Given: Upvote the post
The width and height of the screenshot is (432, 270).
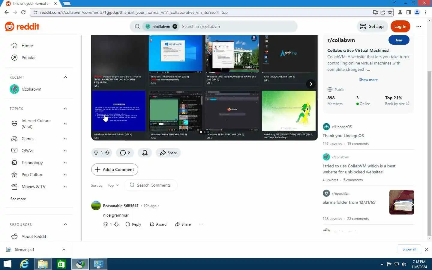Looking at the screenshot, I should click(96, 153).
